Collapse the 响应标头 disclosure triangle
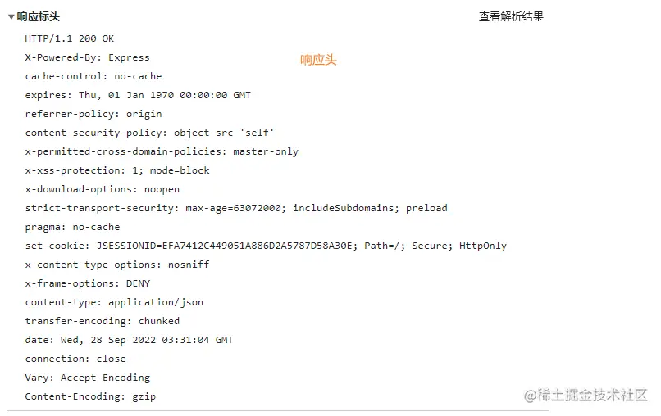 tap(11, 16)
